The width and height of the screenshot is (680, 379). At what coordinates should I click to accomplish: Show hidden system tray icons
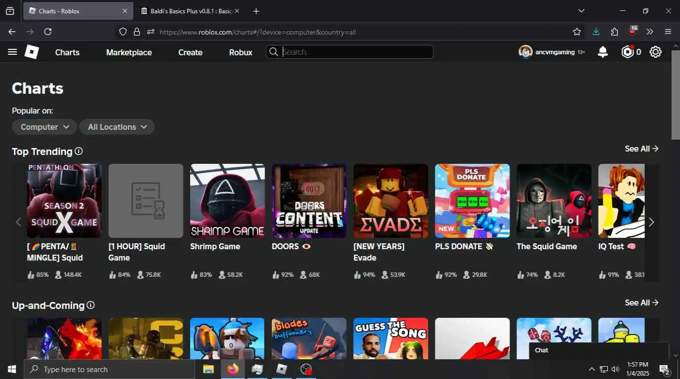(x=592, y=369)
